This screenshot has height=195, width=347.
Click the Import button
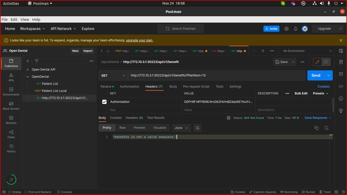tap(88, 51)
